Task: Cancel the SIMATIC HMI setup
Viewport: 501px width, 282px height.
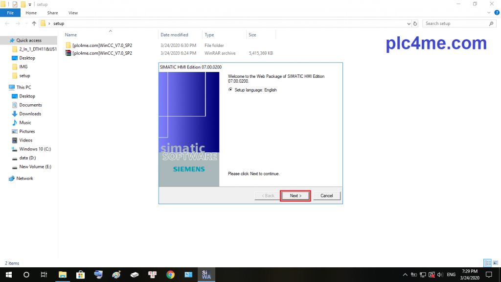Action: click(326, 196)
